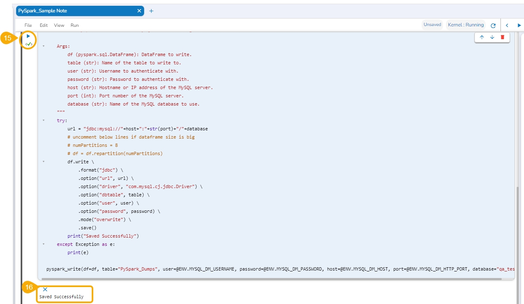Close the PySpark_Sample Note tab

[139, 11]
